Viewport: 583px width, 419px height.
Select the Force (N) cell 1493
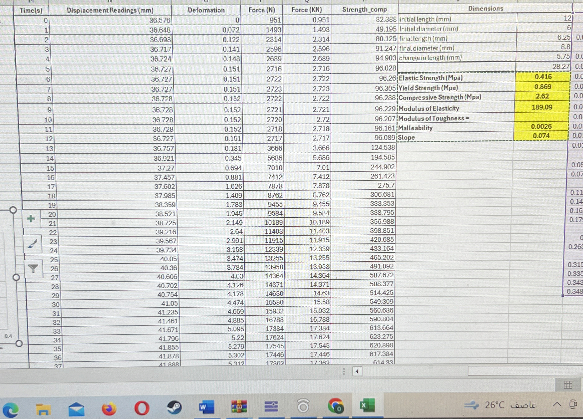coord(262,30)
